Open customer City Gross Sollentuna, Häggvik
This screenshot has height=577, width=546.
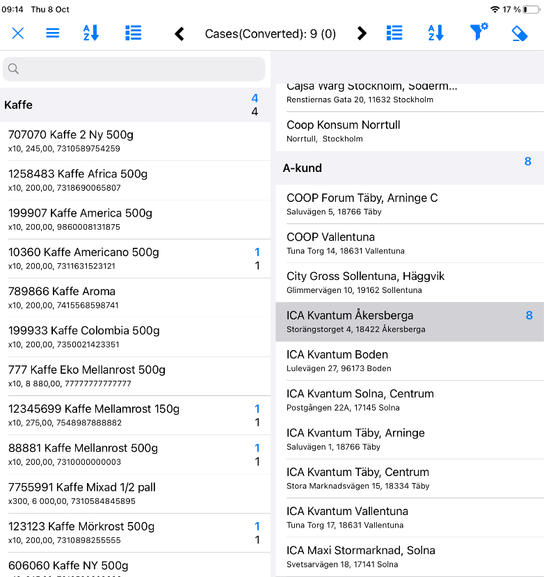coord(410,283)
